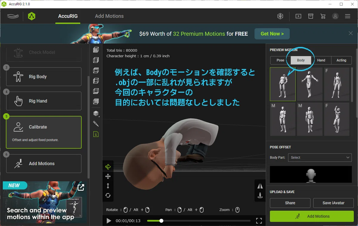Choose the first-row F motion thumbnail
The width and height of the screenshot is (358, 226).
[337, 84]
